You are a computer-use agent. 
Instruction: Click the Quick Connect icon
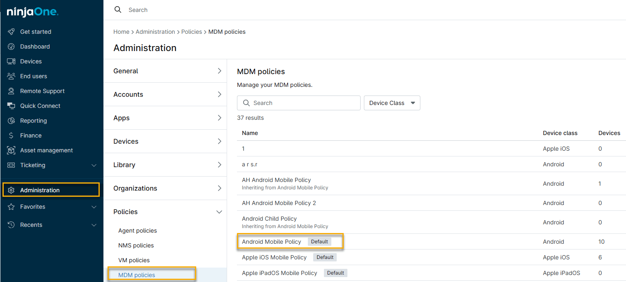pos(11,106)
